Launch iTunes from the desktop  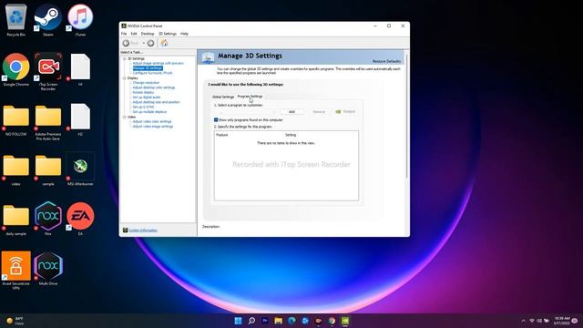click(x=80, y=20)
